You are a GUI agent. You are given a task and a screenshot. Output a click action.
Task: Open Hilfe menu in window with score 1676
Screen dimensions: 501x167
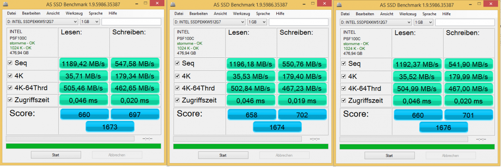(446, 14)
